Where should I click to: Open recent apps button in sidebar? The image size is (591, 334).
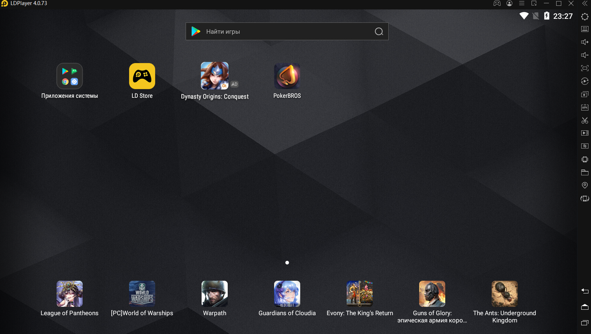click(x=585, y=322)
